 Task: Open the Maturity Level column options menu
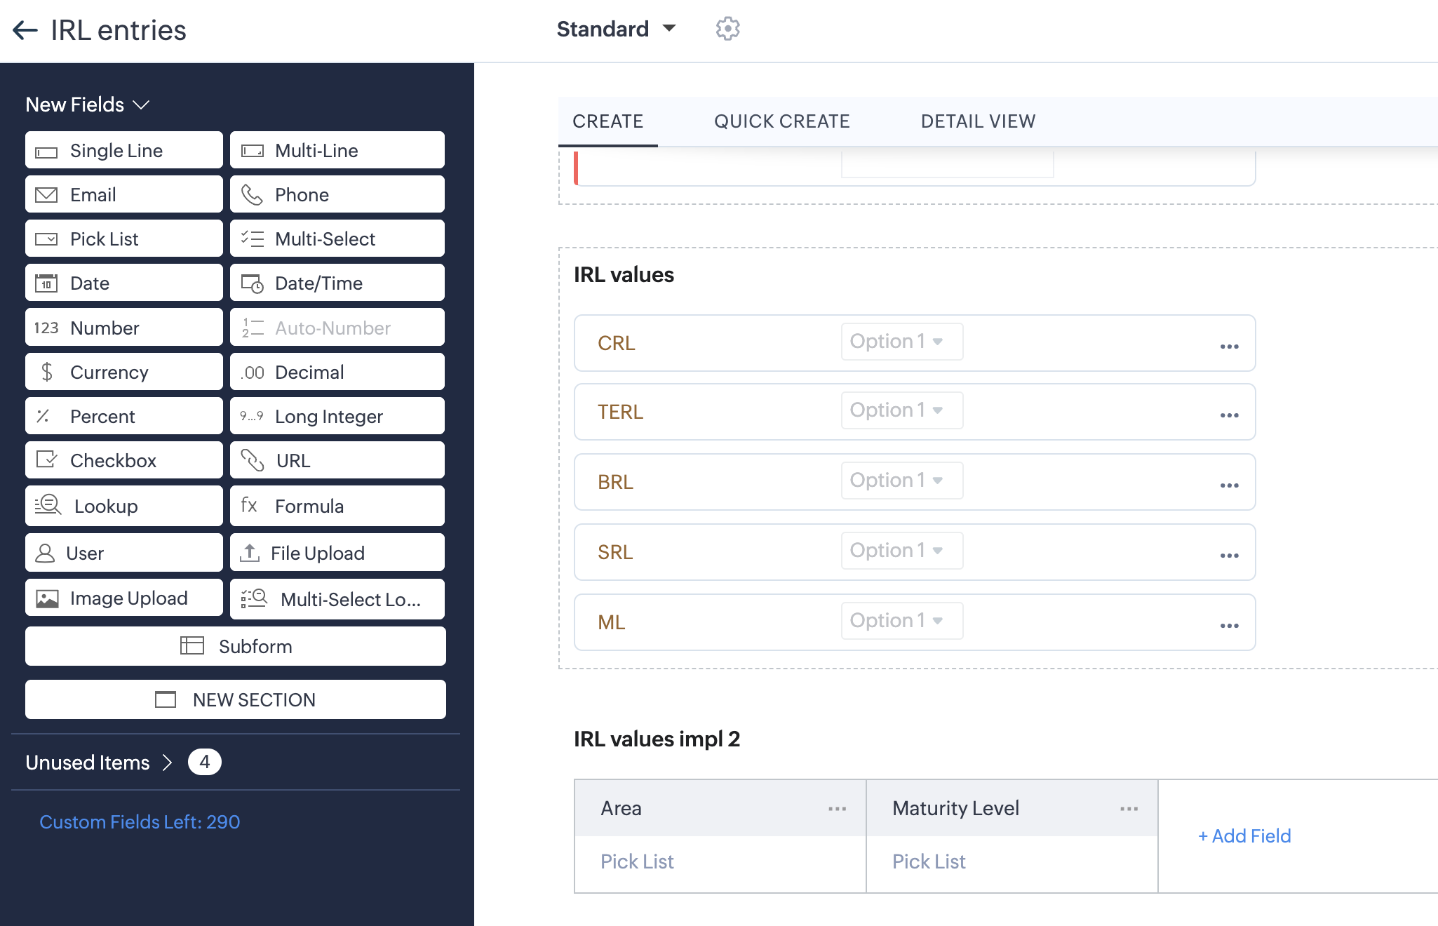pyautogui.click(x=1129, y=809)
